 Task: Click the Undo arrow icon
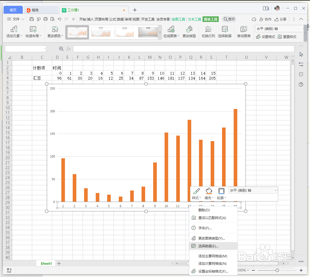[59, 19]
